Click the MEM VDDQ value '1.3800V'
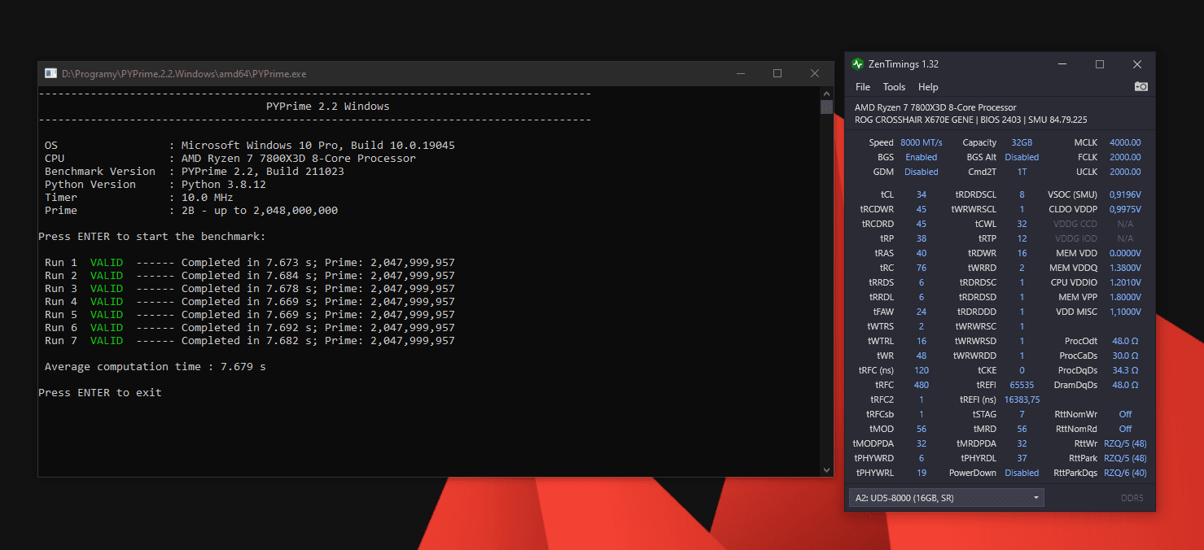The height and width of the screenshot is (550, 1204). coord(1125,268)
